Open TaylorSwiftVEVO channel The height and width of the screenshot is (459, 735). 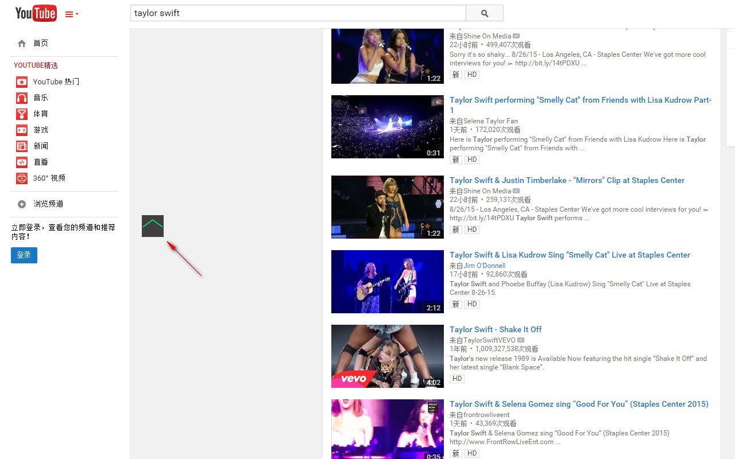489,340
